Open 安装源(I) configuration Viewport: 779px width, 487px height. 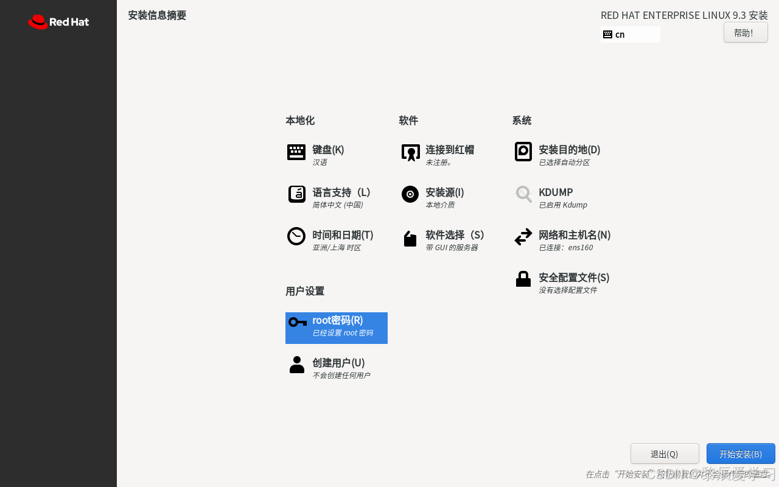445,192
